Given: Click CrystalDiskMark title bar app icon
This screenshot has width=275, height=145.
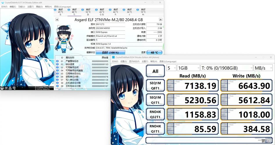Looking at the screenshot, I should tap(113, 57).
